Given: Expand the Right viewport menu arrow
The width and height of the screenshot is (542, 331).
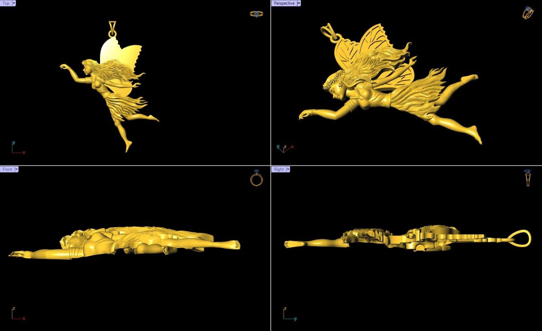Looking at the screenshot, I should coord(288,169).
